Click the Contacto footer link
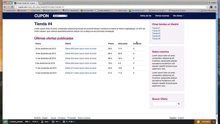Screen dimensions: 220x124 tap(62, 118)
